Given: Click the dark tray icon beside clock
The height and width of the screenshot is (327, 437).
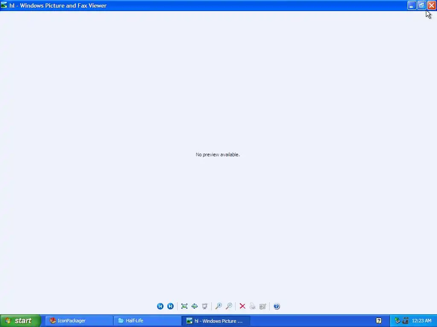Looking at the screenshot, I should pyautogui.click(x=405, y=321).
